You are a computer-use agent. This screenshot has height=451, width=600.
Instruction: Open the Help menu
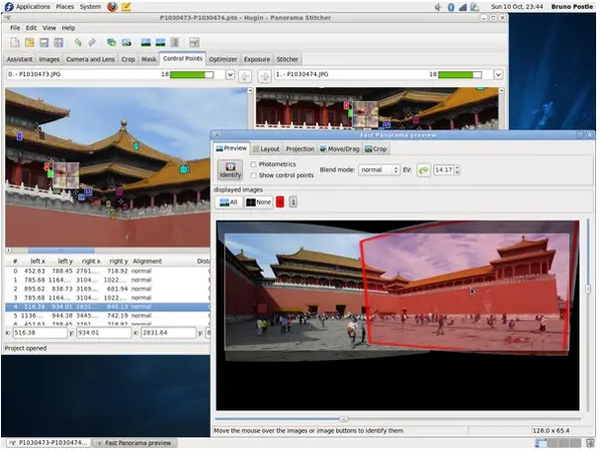click(68, 28)
